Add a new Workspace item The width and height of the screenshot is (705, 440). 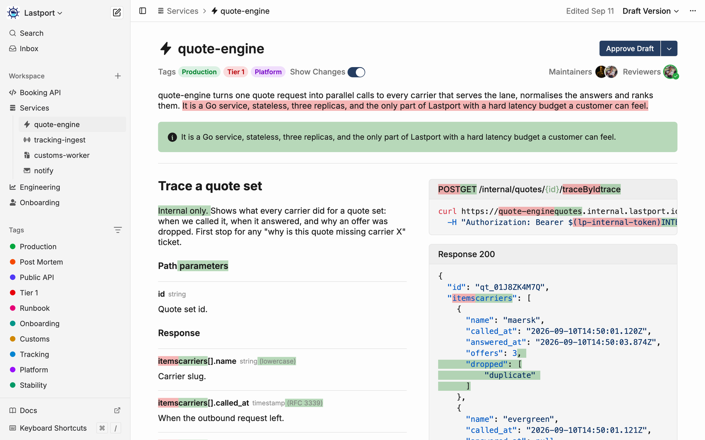118,76
